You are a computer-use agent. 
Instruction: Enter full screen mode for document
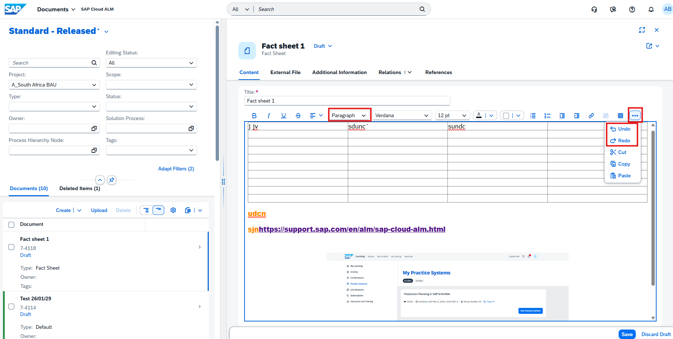point(642,30)
